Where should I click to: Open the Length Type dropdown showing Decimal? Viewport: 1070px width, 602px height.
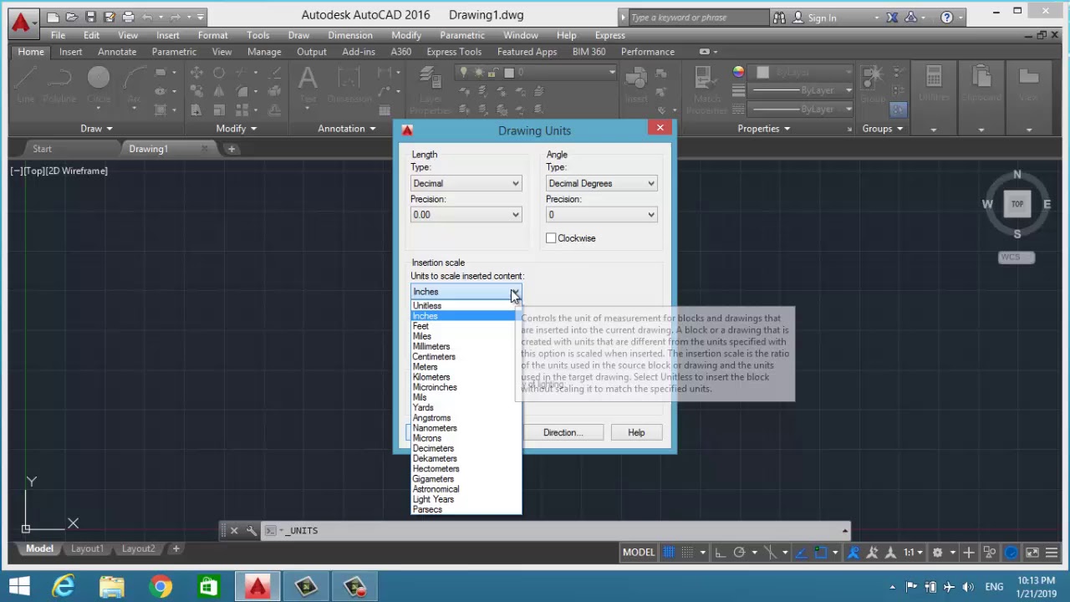[466, 183]
